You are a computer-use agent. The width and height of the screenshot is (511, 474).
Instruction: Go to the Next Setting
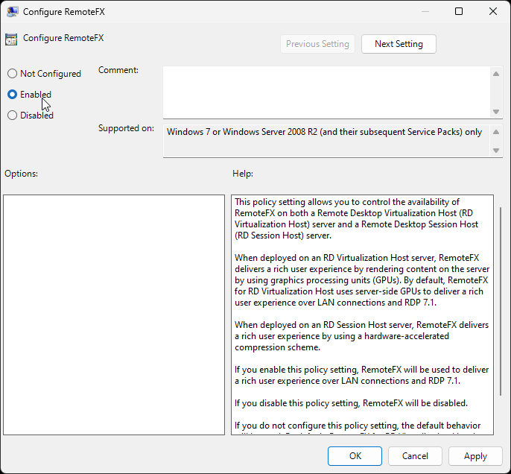[399, 44]
